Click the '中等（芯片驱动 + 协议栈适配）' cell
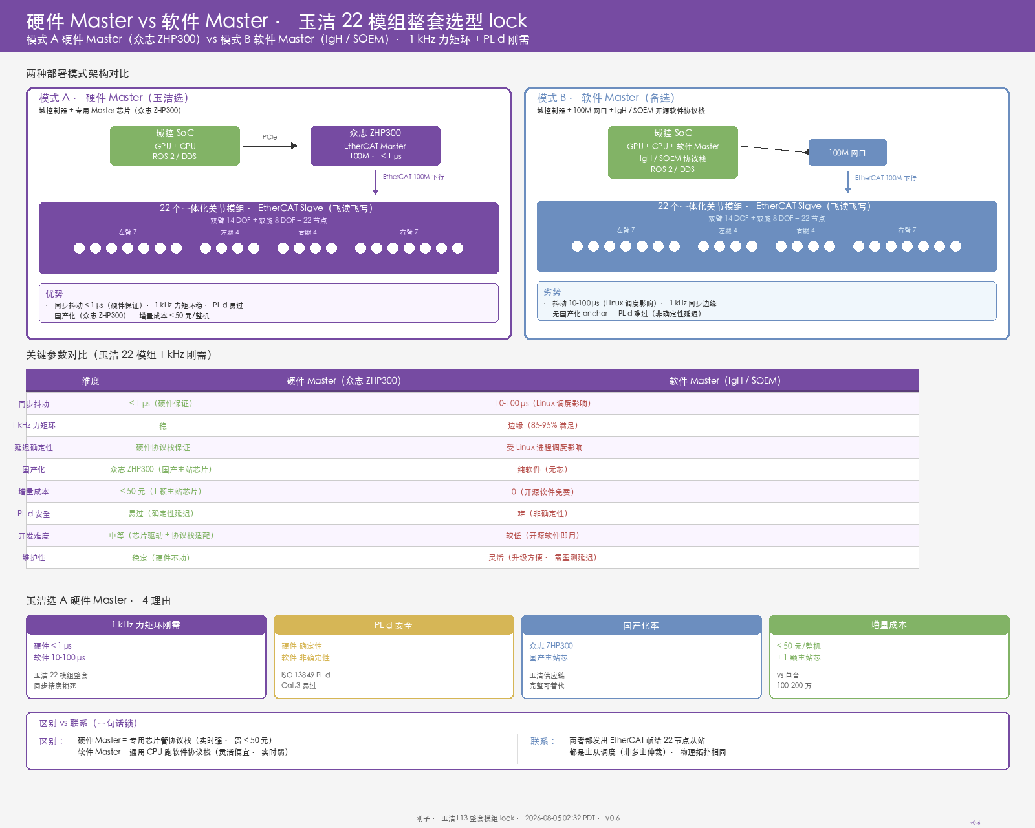Viewport: 1035px width, 828px height. pos(161,536)
